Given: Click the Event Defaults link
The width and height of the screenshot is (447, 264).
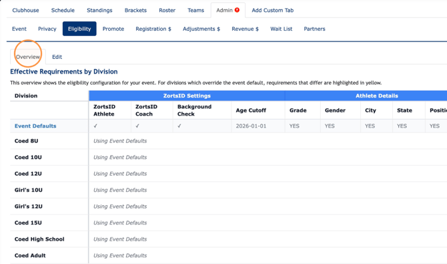Looking at the screenshot, I should 35,126.
